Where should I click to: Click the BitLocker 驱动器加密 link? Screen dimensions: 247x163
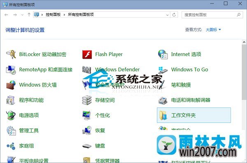42,54
